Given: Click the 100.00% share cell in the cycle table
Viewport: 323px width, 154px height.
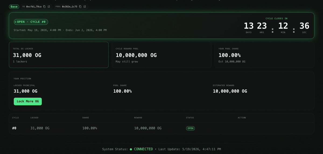Looking at the screenshot, I should click(90, 128).
